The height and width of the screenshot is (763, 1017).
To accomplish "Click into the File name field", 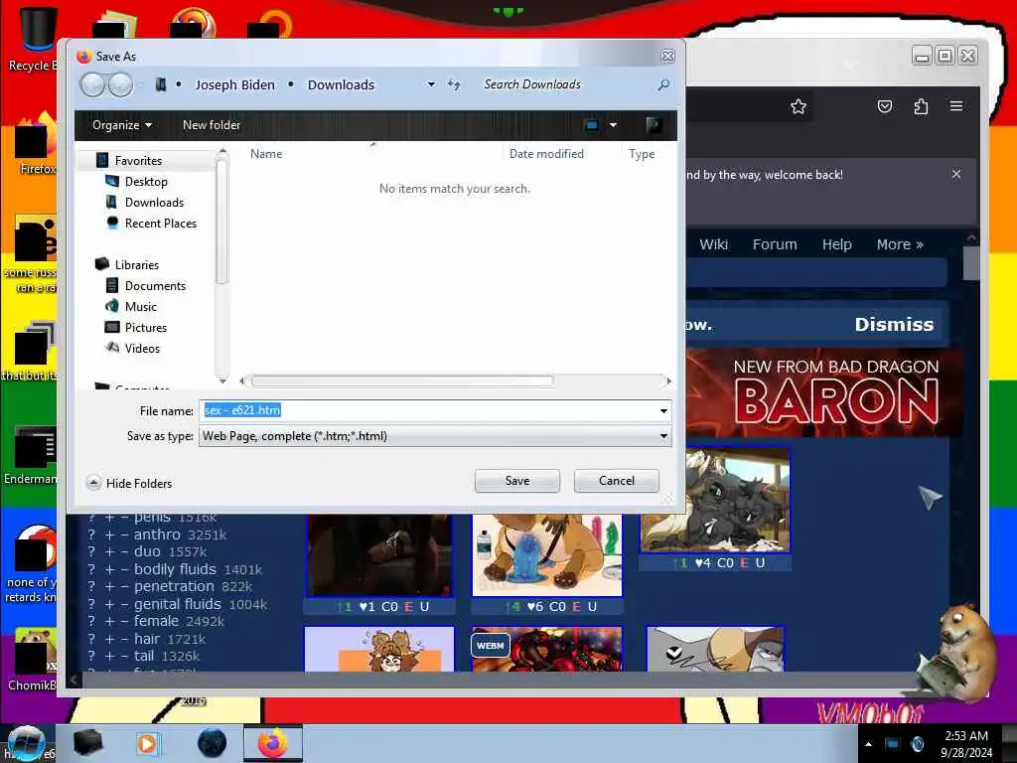I will coord(428,410).
